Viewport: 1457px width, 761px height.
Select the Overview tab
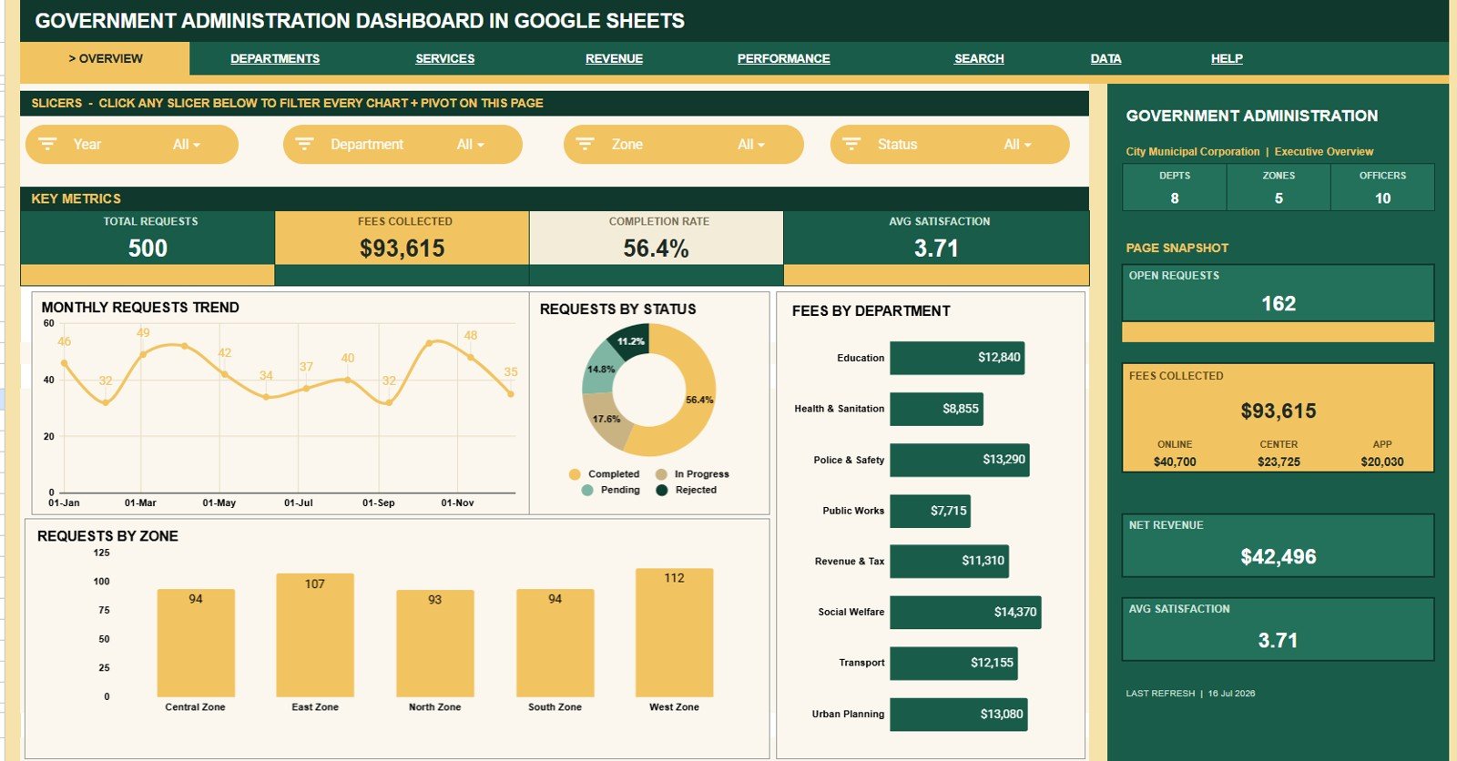pyautogui.click(x=106, y=58)
